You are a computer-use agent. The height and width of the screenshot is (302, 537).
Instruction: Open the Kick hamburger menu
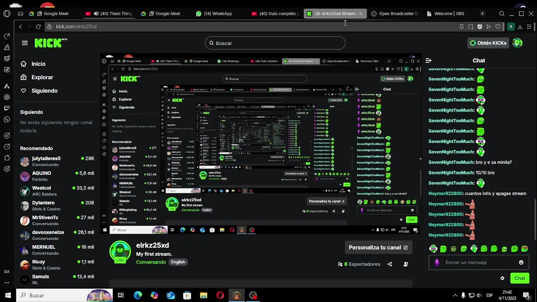click(25, 43)
